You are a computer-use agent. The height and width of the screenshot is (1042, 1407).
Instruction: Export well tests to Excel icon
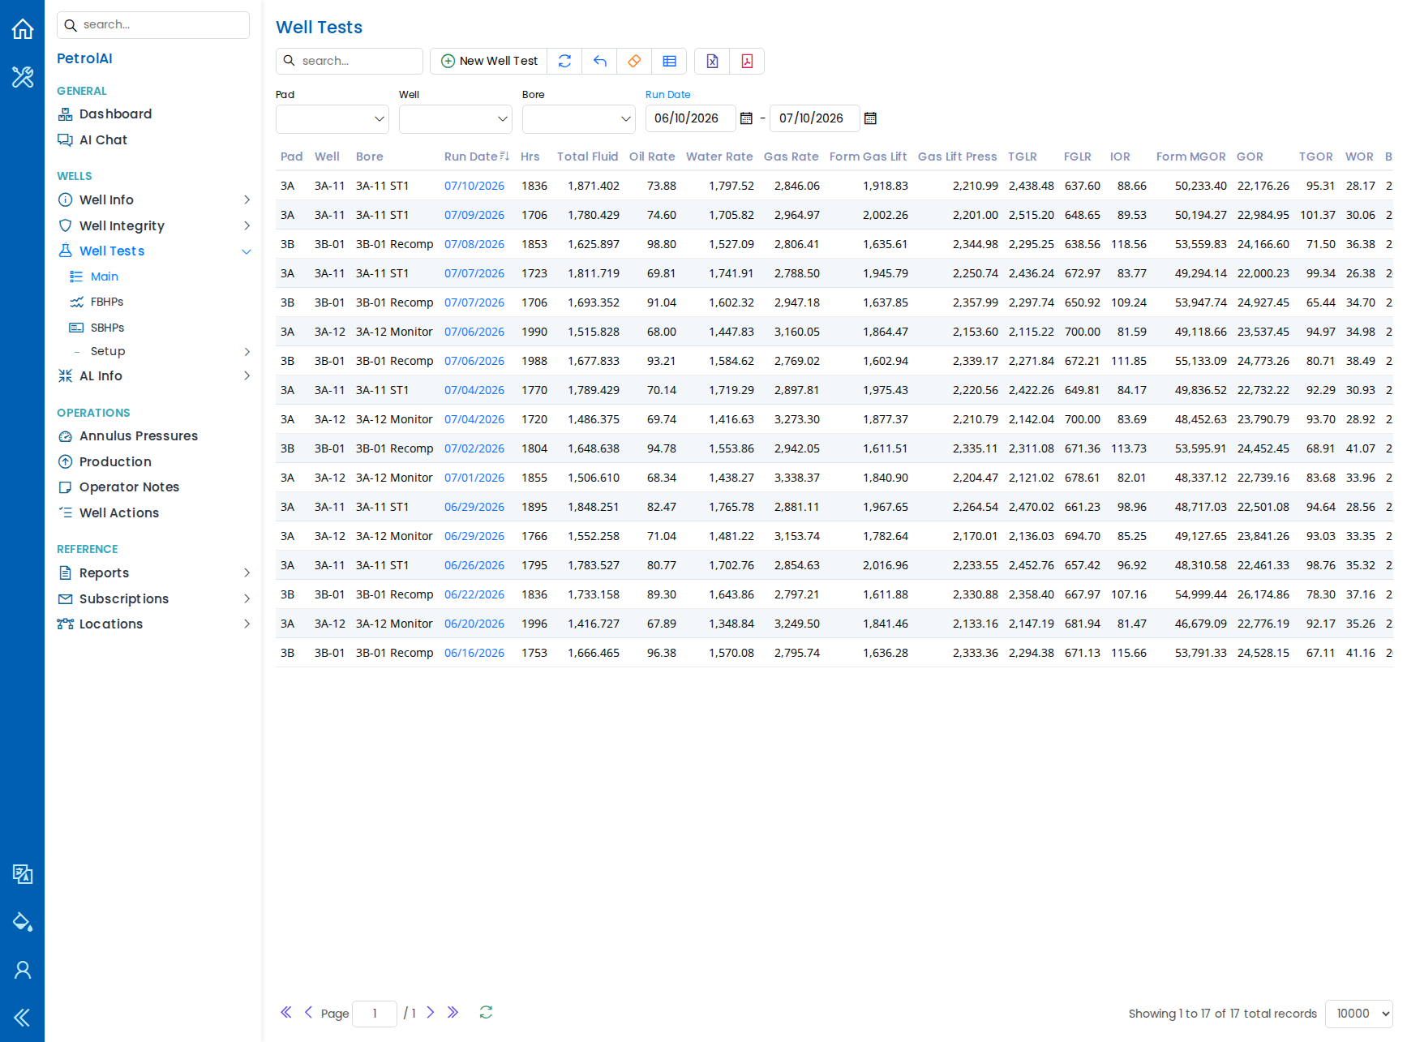(712, 61)
